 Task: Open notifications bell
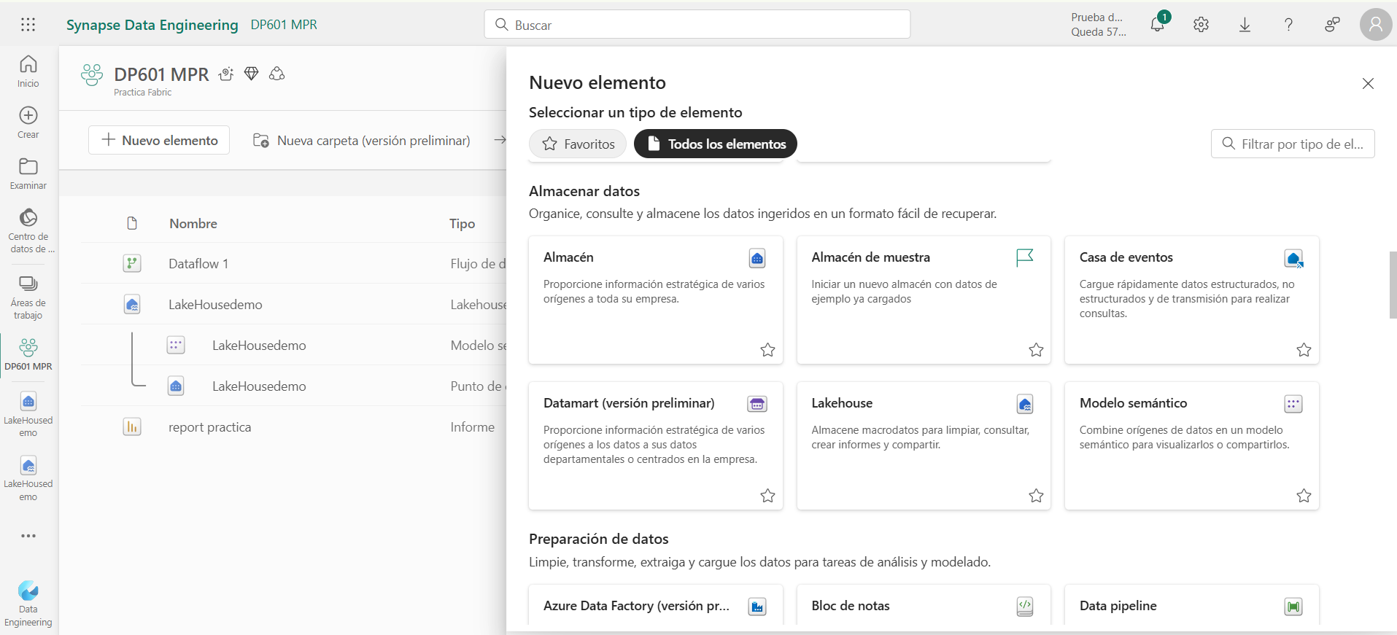1158,24
